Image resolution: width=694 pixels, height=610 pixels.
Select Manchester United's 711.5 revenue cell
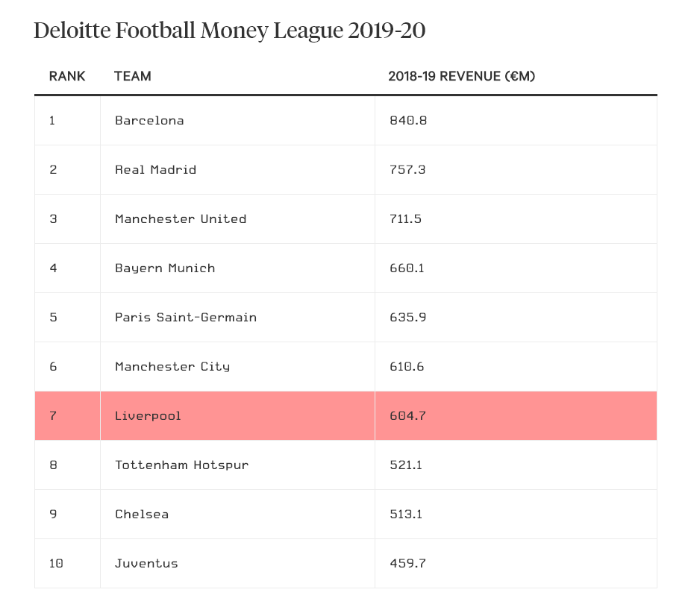point(407,219)
